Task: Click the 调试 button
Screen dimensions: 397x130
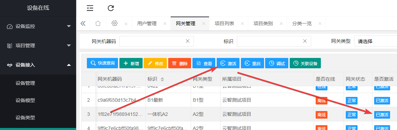Action: click(x=277, y=63)
